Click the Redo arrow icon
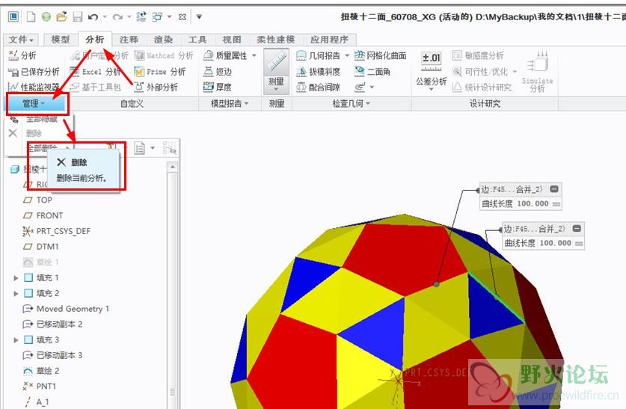This screenshot has width=626, height=409. (117, 16)
